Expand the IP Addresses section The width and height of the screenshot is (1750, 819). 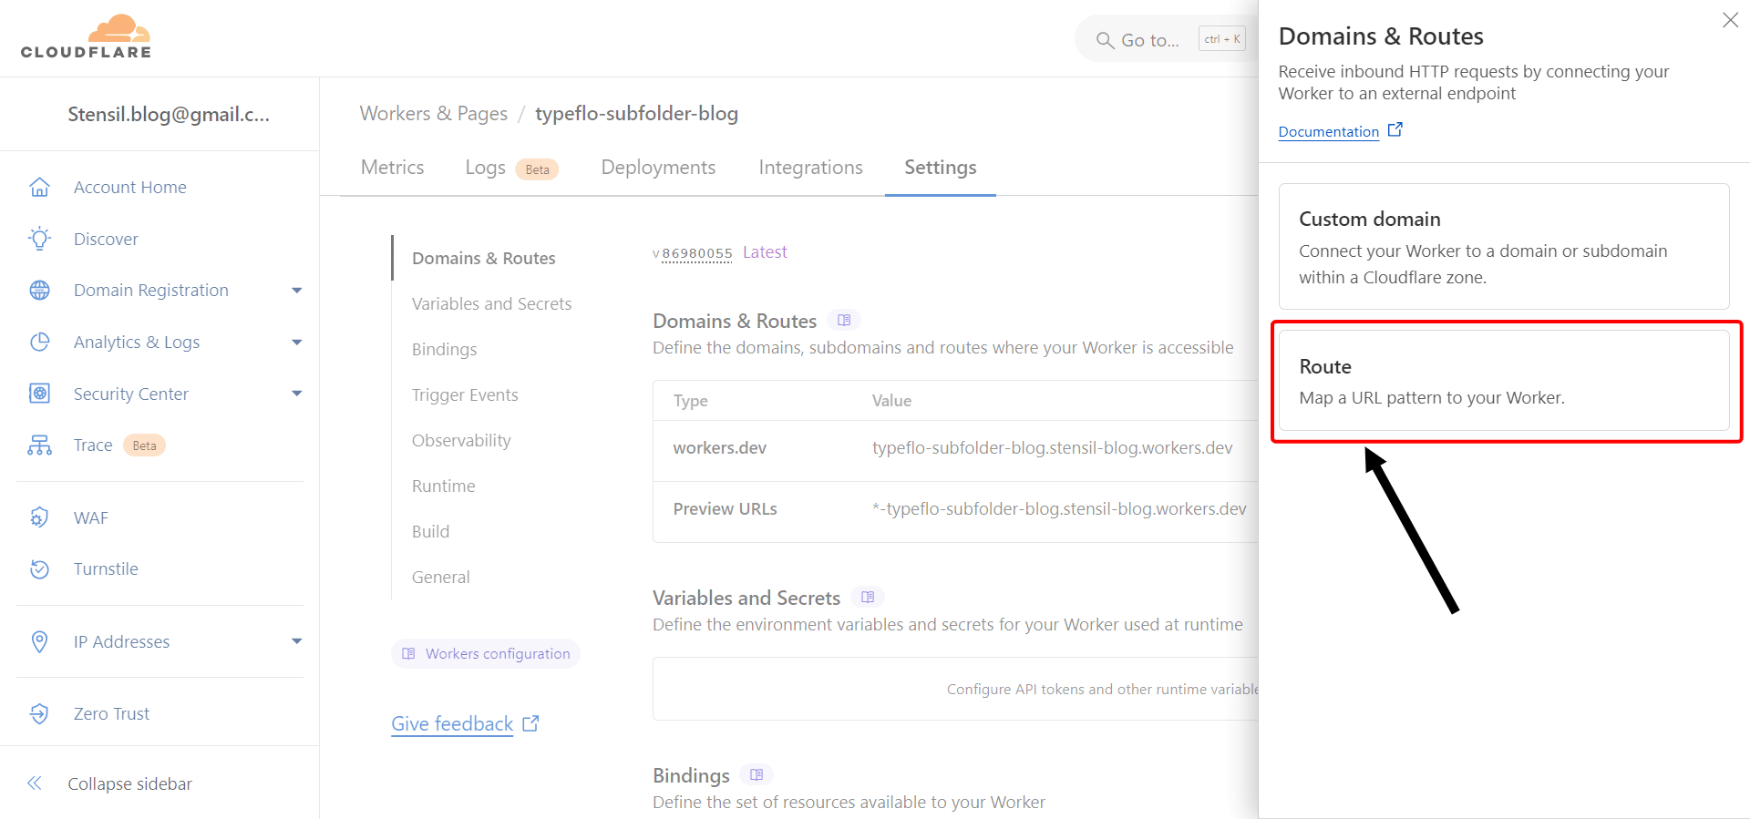pyautogui.click(x=296, y=641)
